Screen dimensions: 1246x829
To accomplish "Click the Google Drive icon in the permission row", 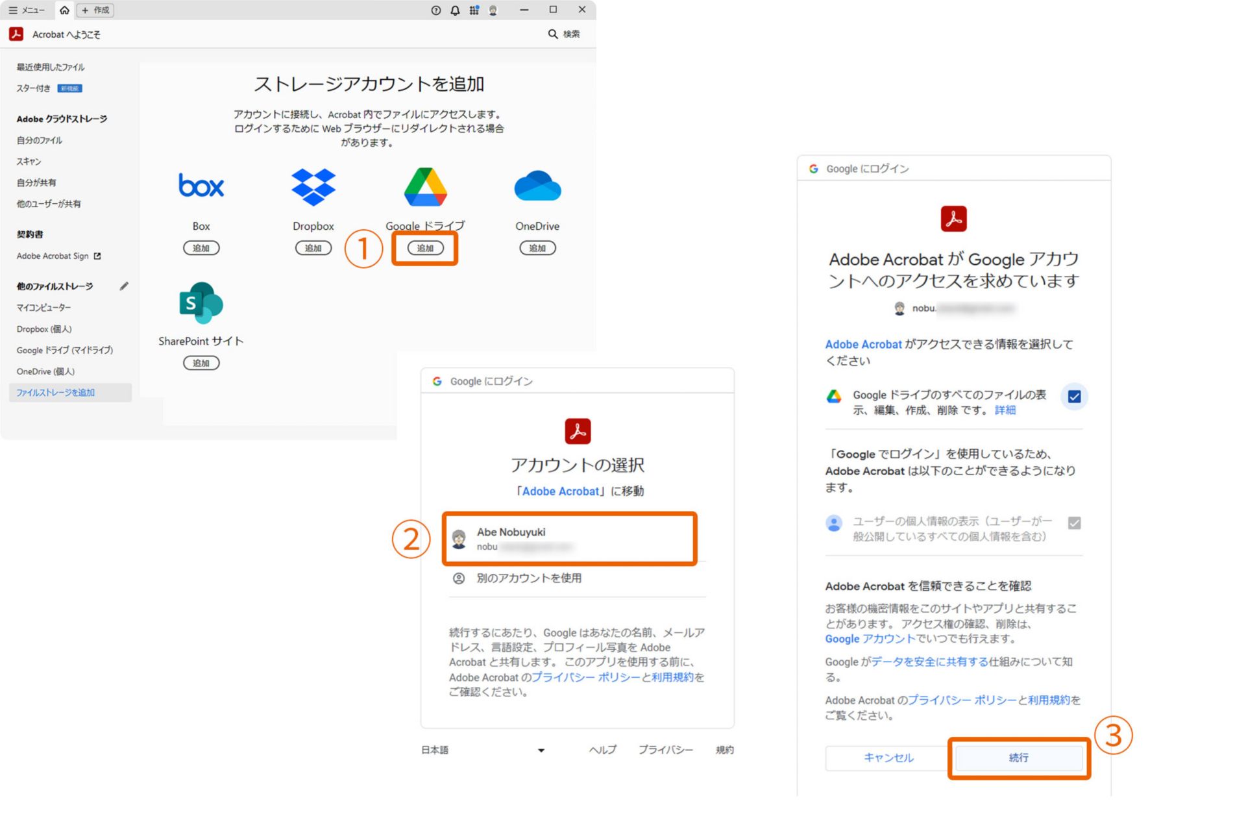I will tap(834, 396).
